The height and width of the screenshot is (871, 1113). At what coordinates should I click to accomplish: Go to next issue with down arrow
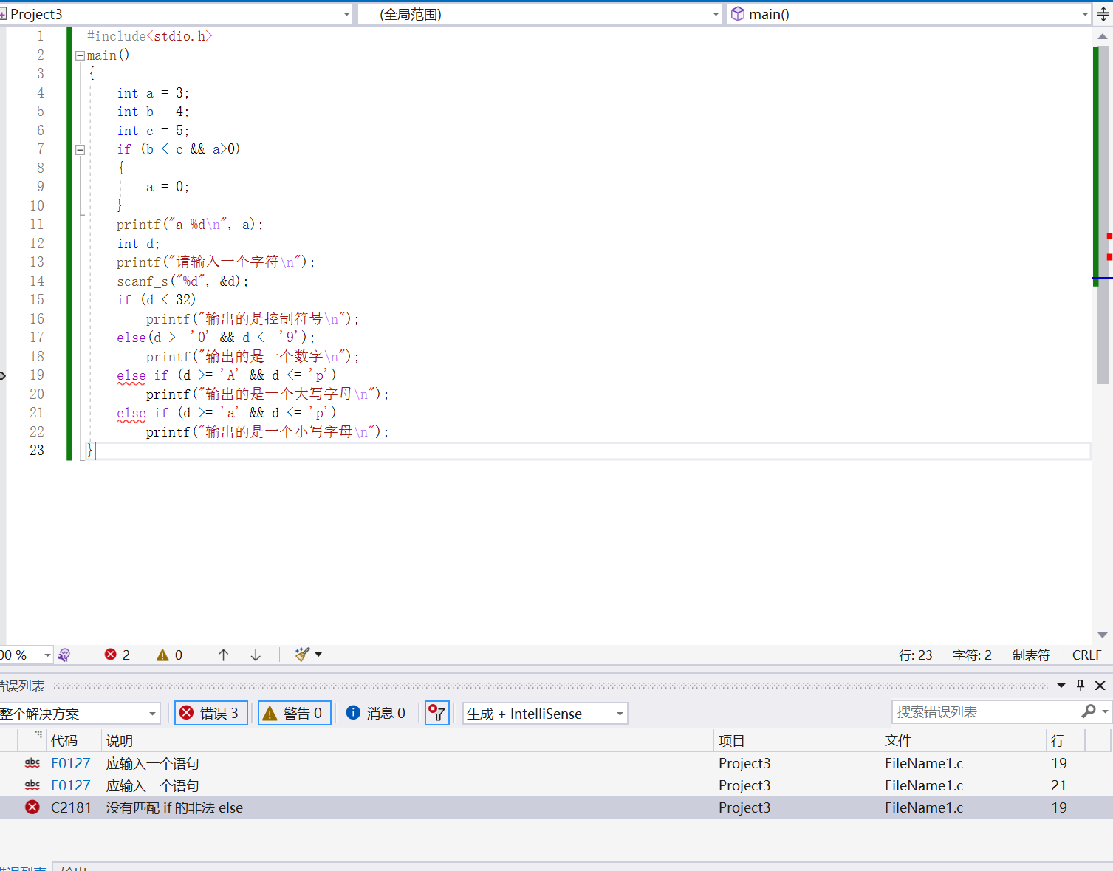pos(256,655)
